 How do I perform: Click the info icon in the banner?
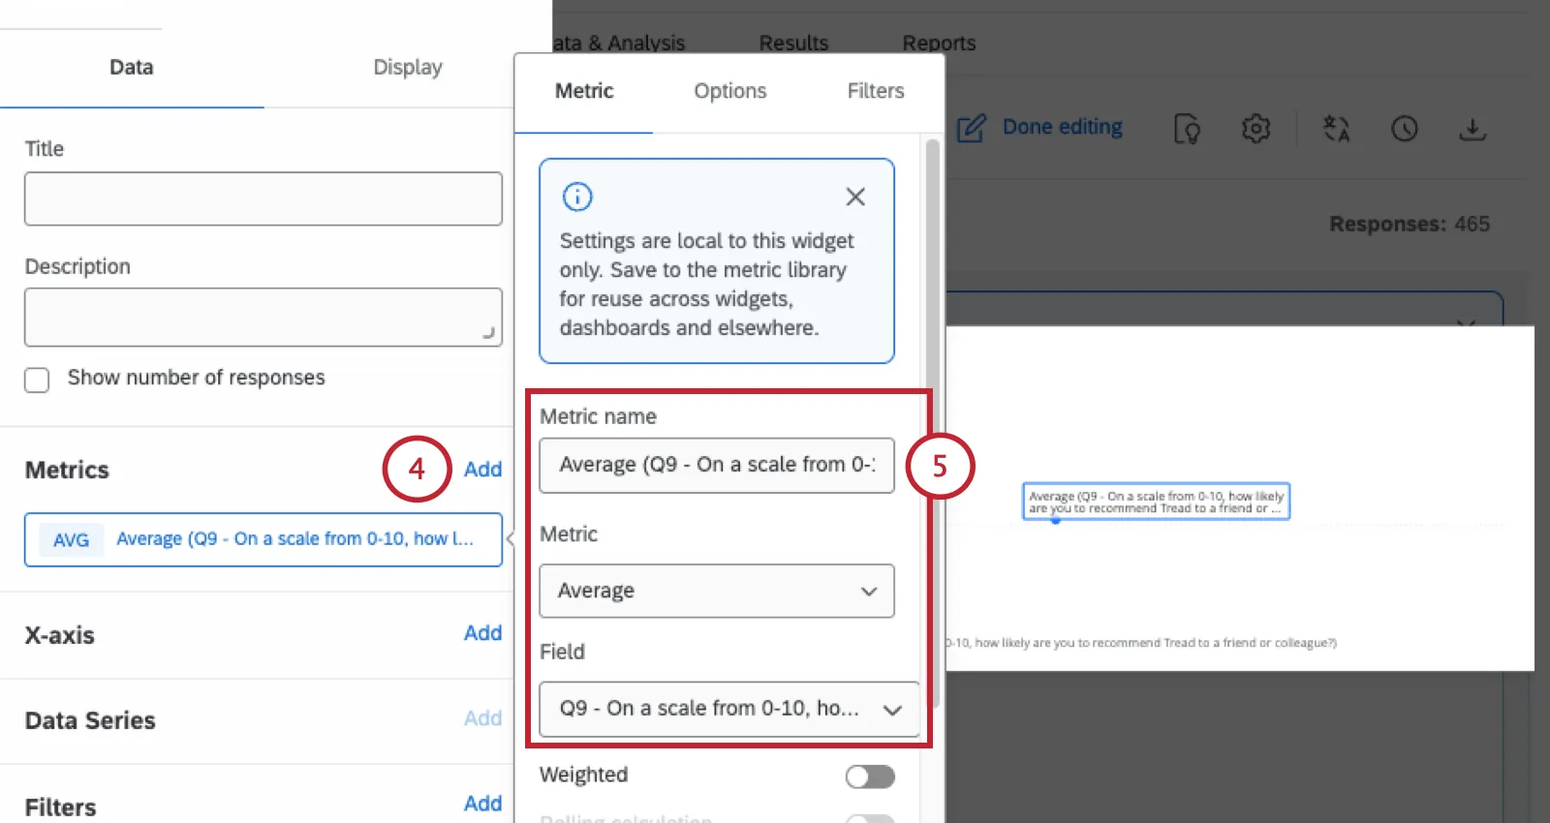[577, 197]
